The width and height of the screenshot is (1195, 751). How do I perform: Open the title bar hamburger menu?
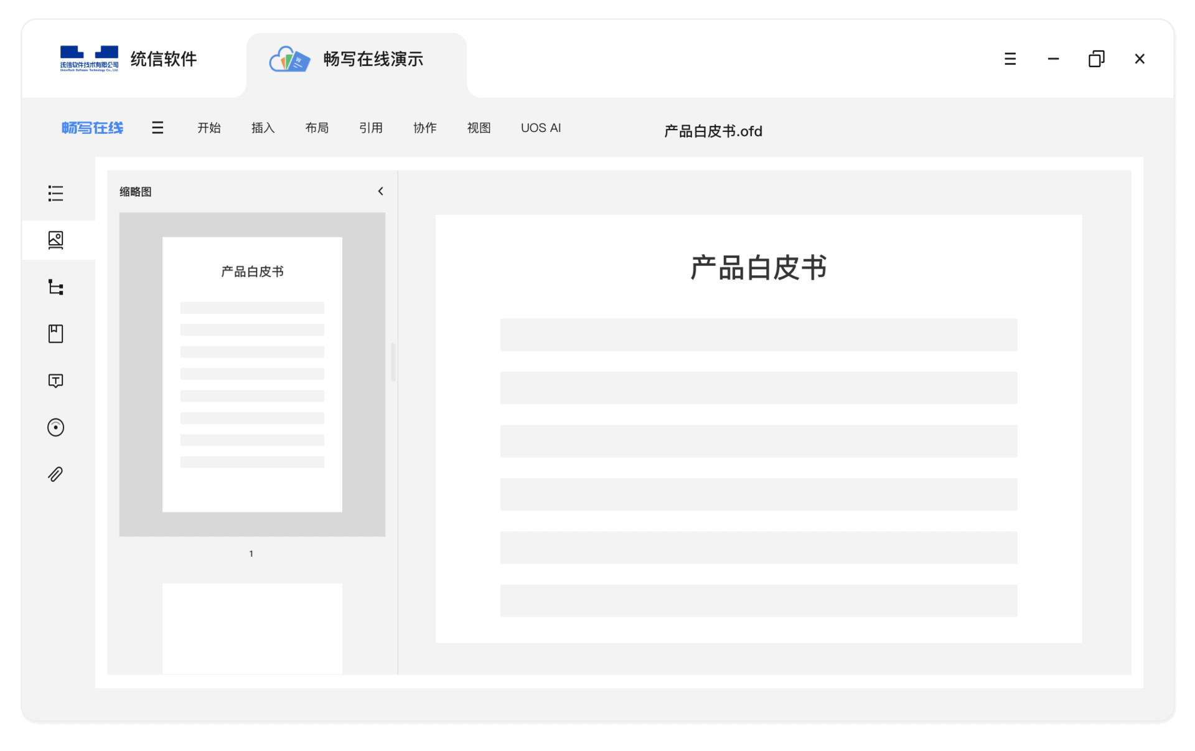pyautogui.click(x=1010, y=59)
